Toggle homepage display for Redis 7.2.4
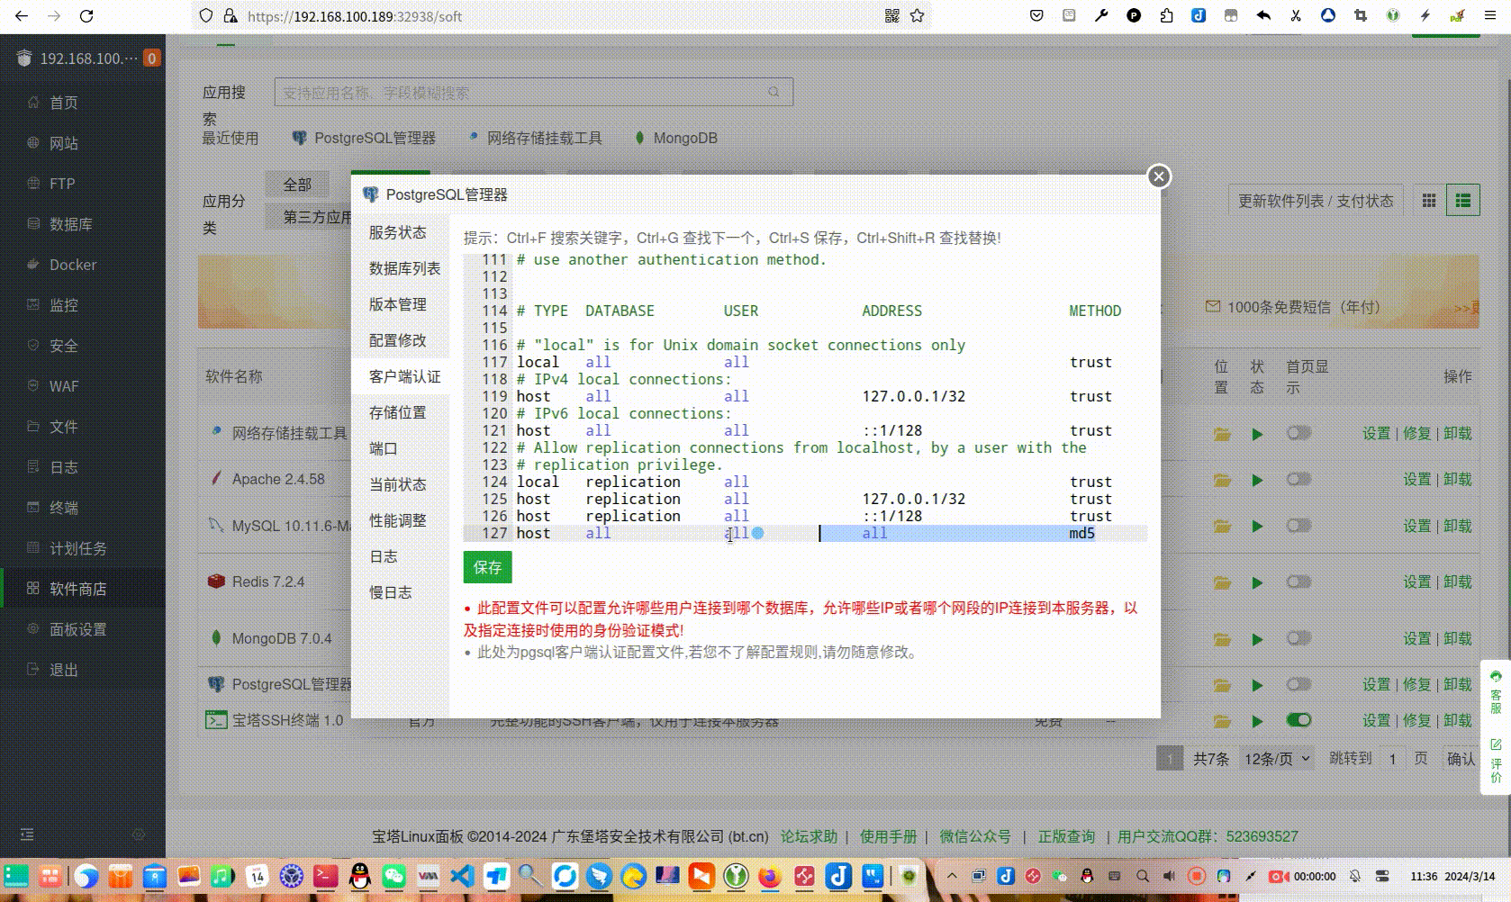This screenshot has width=1511, height=902. [x=1298, y=582]
